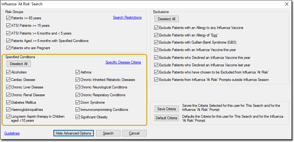Uncheck Significant Obesity condition

(78, 117)
